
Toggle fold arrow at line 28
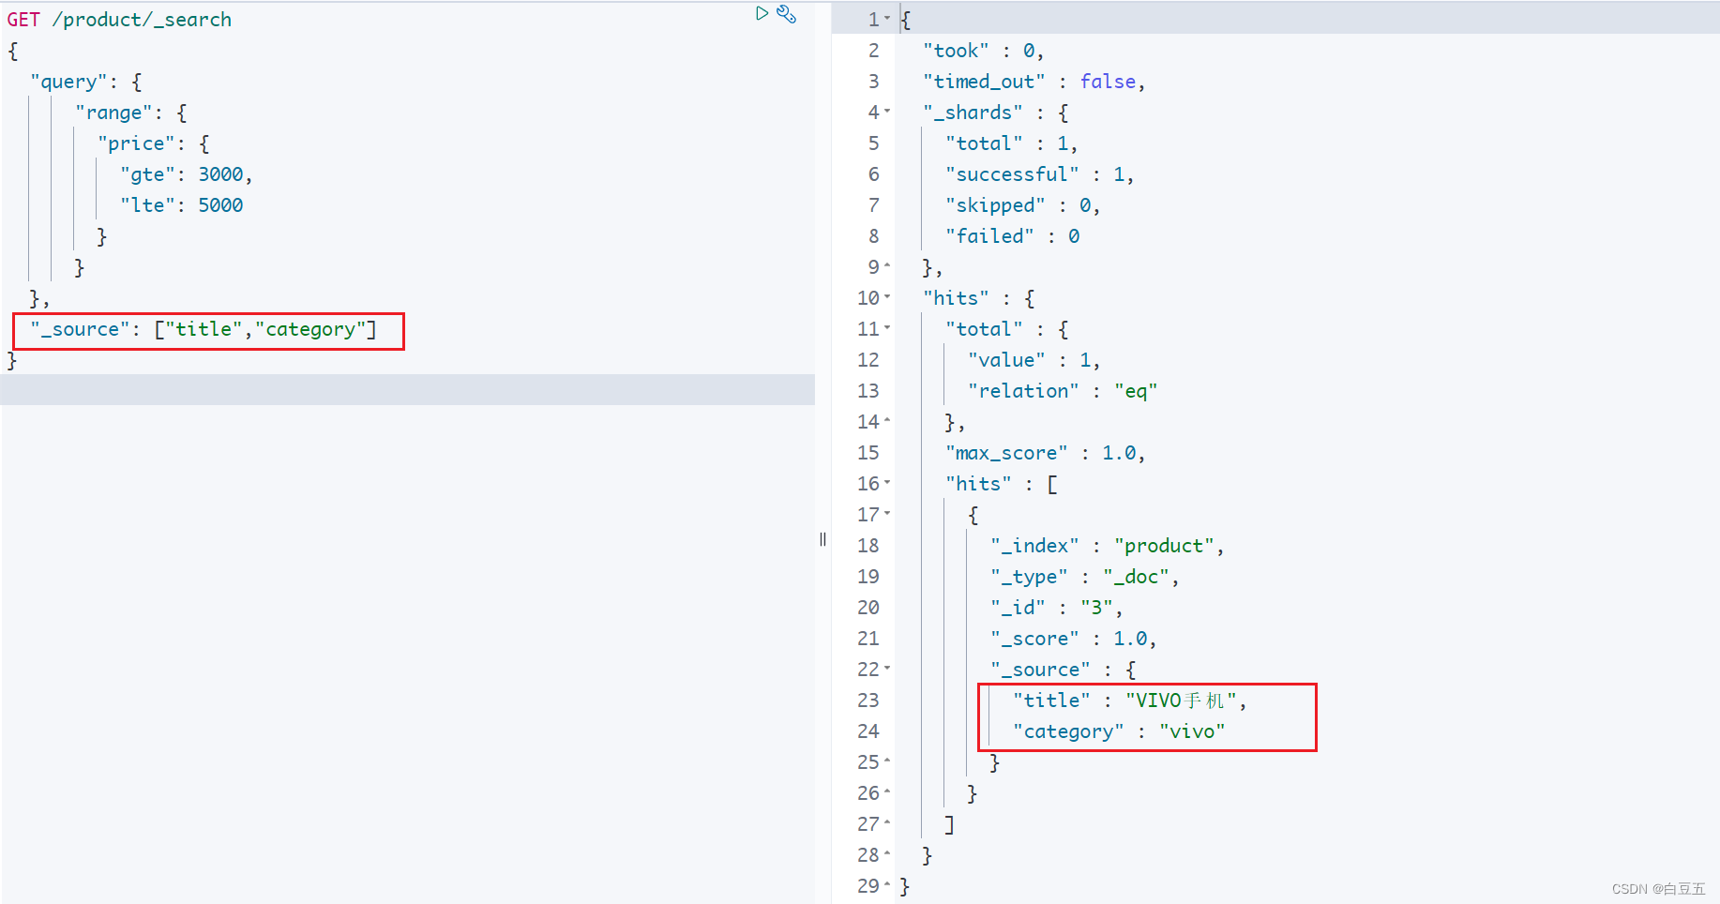tap(887, 853)
